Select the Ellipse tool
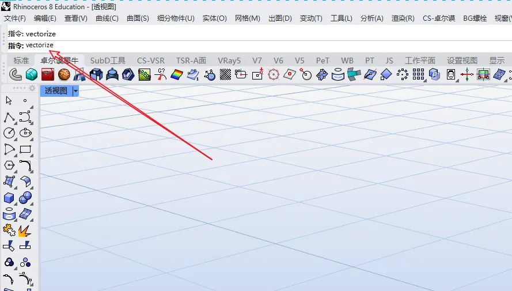The height and width of the screenshot is (291, 512). pos(25,133)
